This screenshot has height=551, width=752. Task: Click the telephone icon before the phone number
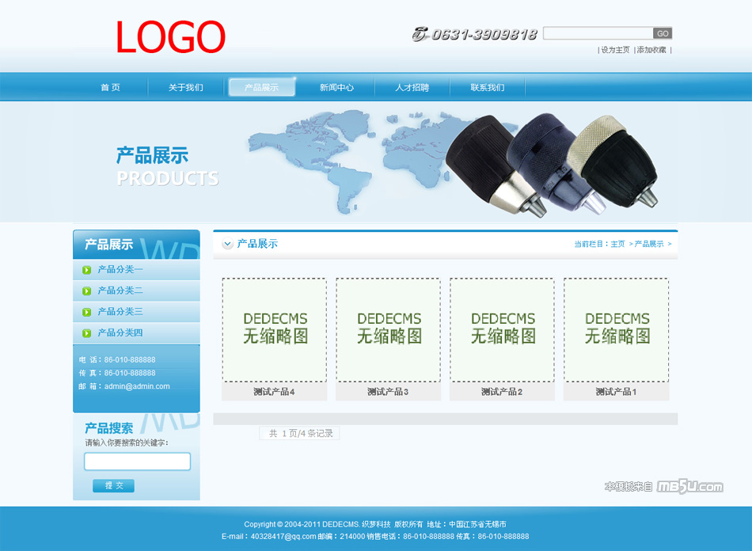point(420,34)
